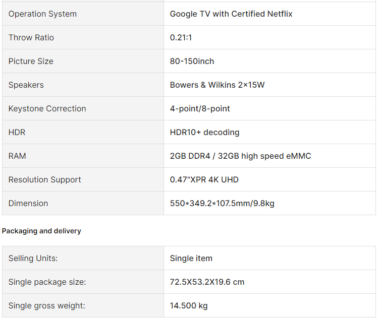378x319 pixels.
Task: Click the Single item value cell
Action: pos(191,259)
